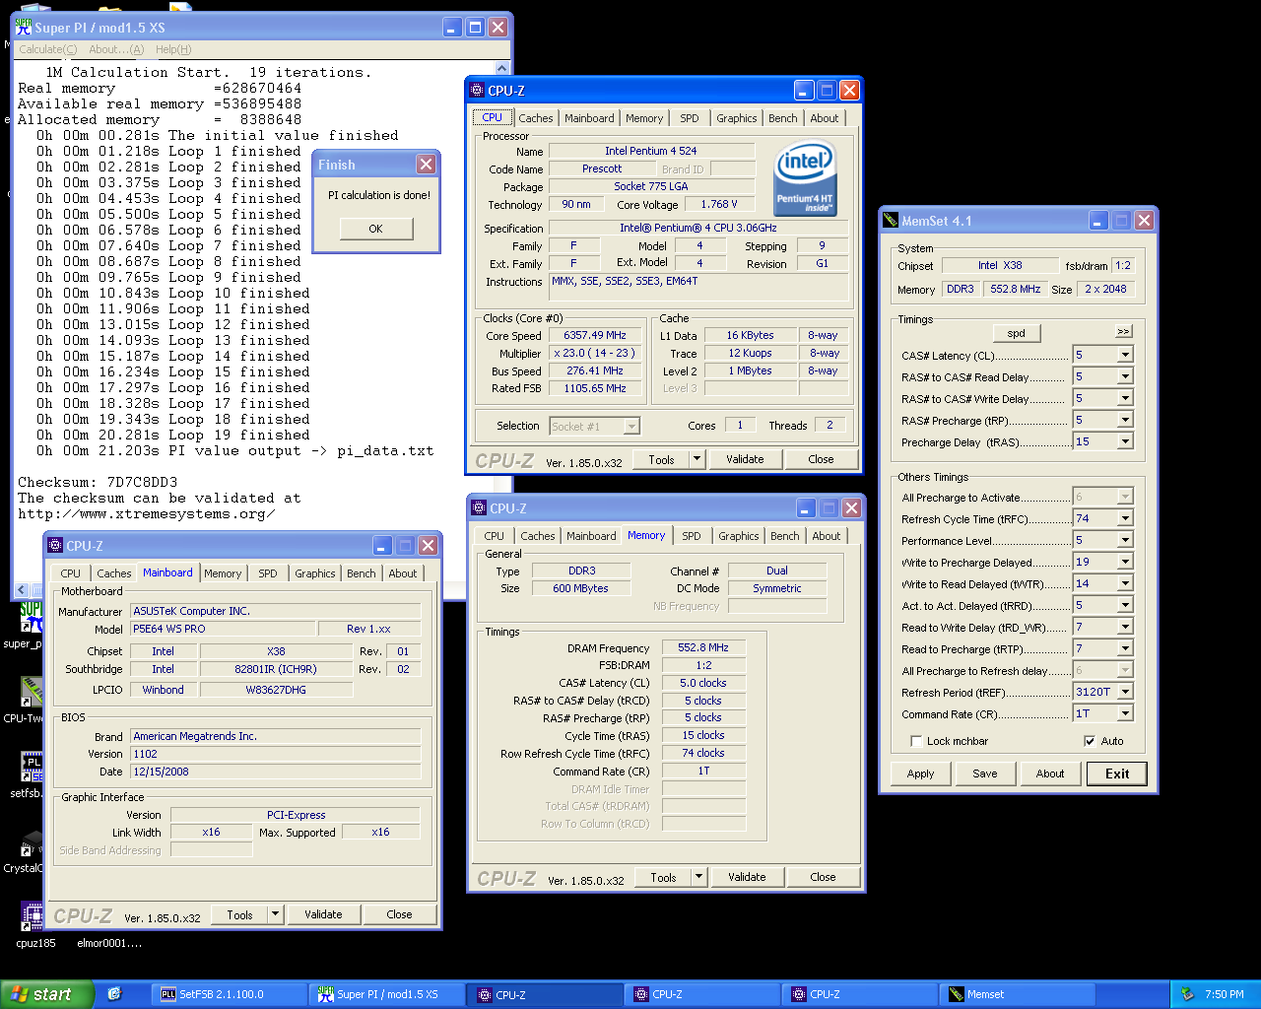The height and width of the screenshot is (1009, 1261).
Task: Click the Checksum: 7D7C8DD3 line in Super PI
Action: 98,483
